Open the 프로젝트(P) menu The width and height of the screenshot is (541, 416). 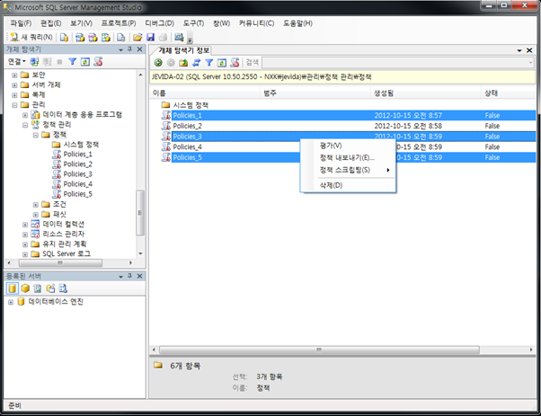119,23
